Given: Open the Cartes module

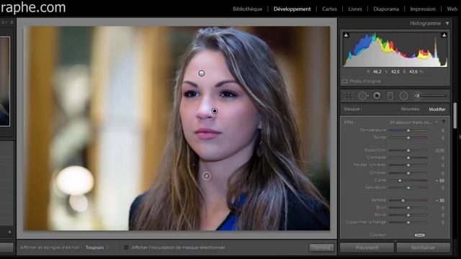Looking at the screenshot, I should [329, 9].
